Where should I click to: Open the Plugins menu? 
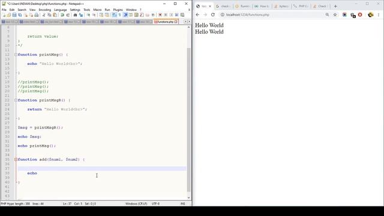[x=118, y=10]
